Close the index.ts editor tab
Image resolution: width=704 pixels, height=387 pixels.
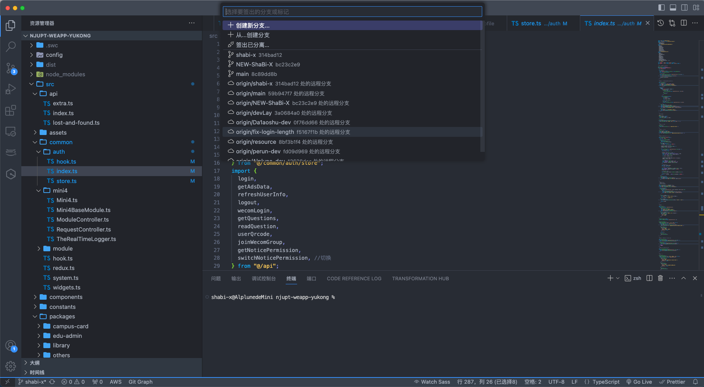647,23
